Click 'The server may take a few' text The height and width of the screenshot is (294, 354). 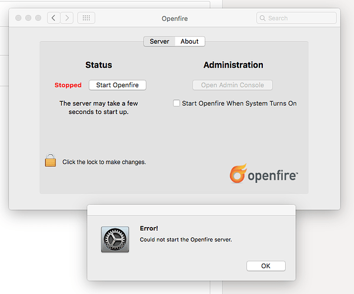[99, 103]
